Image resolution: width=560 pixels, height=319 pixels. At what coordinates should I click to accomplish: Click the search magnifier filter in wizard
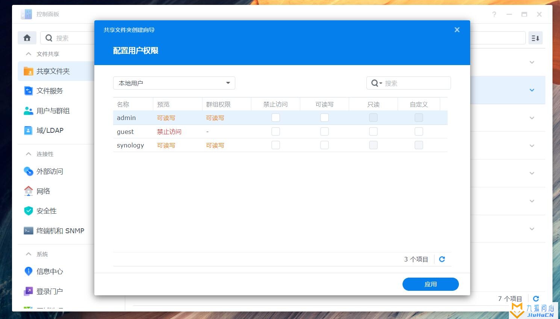pyautogui.click(x=377, y=83)
